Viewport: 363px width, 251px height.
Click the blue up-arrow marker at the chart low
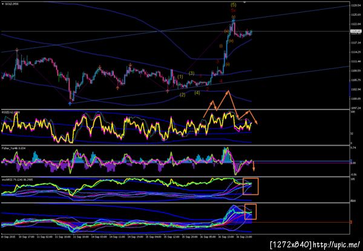pyautogui.click(x=70, y=103)
